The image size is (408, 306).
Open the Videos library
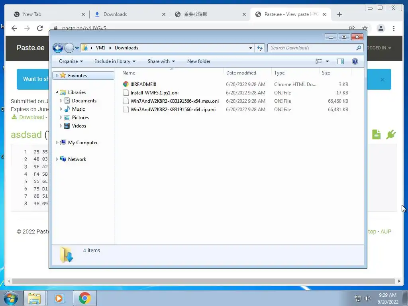point(79,126)
